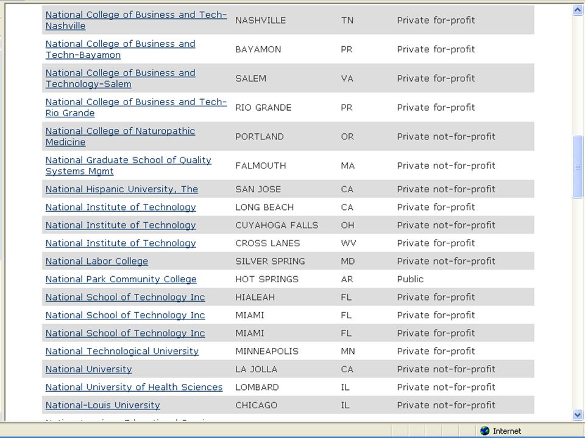The image size is (585, 438).
Task: Click the MN state cell
Action: click(x=348, y=351)
